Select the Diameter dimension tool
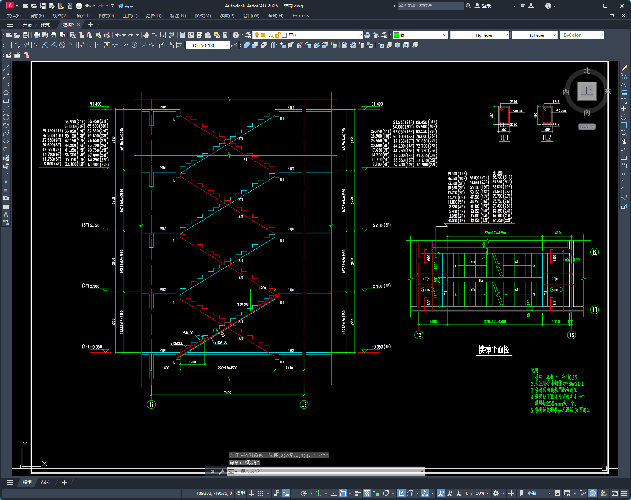The image size is (631, 500). tap(62, 45)
